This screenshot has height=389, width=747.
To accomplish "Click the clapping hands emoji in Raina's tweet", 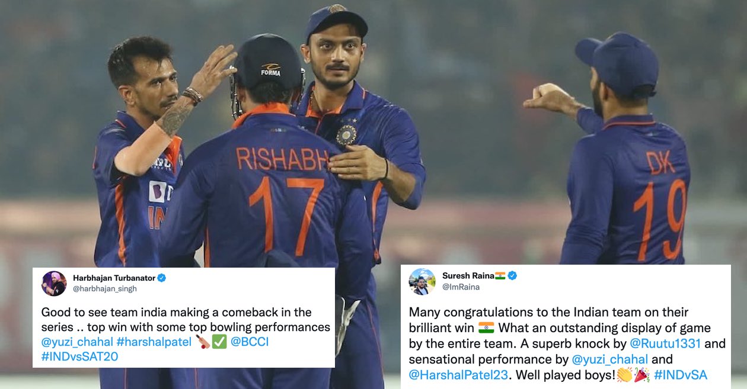I will pyautogui.click(x=624, y=375).
